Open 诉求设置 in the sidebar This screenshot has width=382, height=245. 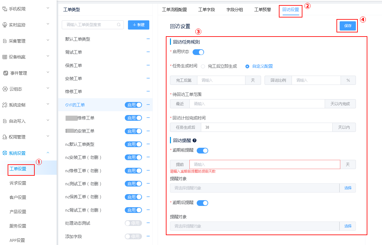(18, 183)
